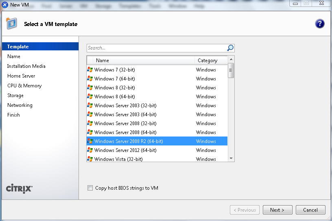Close the New VM window
Viewport: 332px width, 221px height.
click(x=321, y=3)
